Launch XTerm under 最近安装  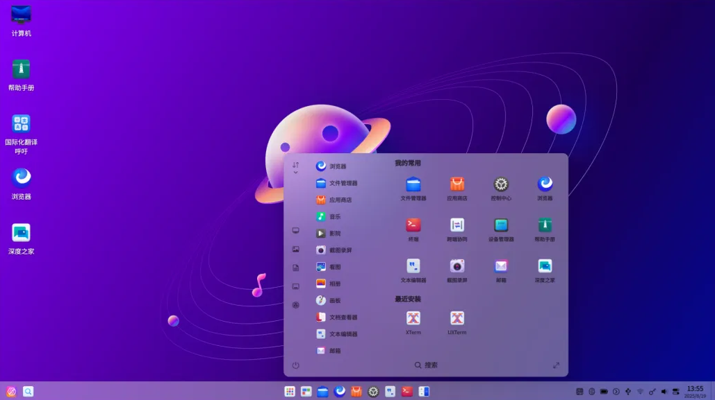[x=413, y=322]
